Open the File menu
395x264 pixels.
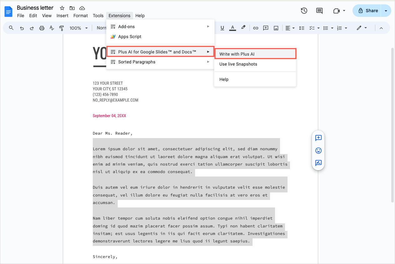[21, 16]
